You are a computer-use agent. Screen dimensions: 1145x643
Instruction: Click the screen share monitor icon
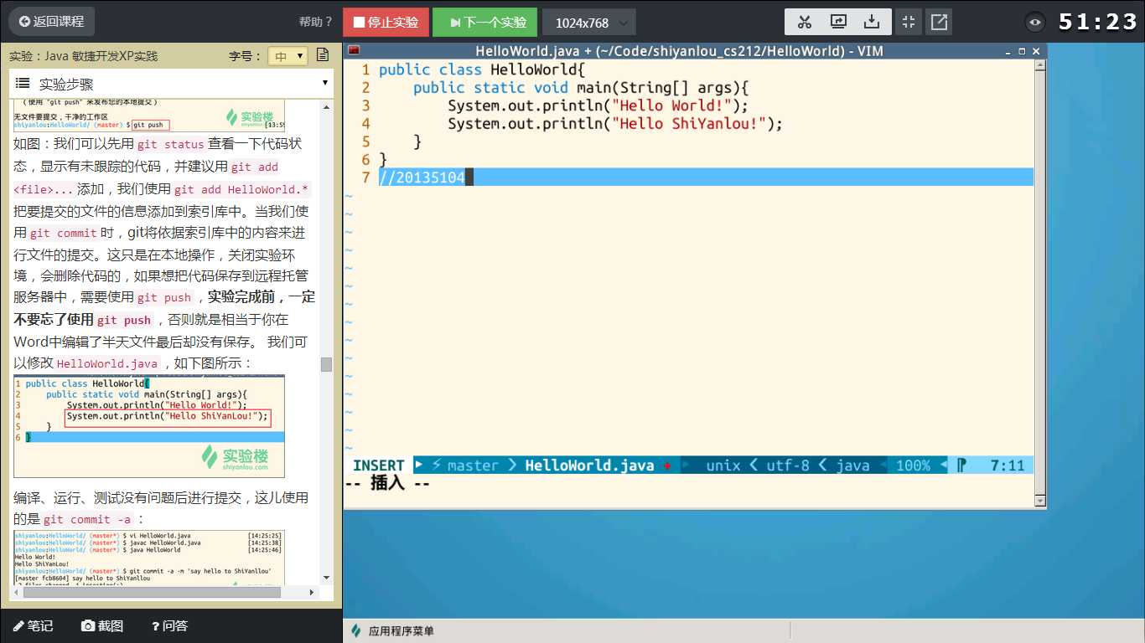point(838,22)
